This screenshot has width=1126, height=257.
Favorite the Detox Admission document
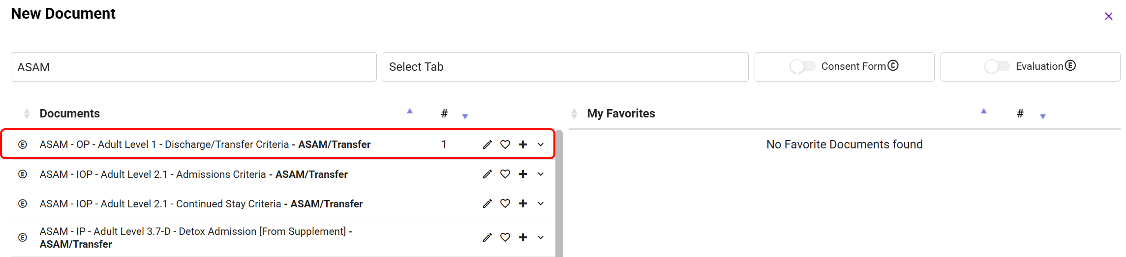pos(505,237)
